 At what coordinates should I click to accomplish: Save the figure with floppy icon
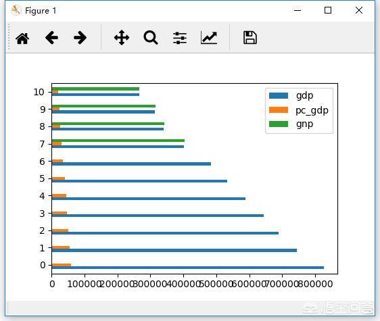[x=250, y=38]
